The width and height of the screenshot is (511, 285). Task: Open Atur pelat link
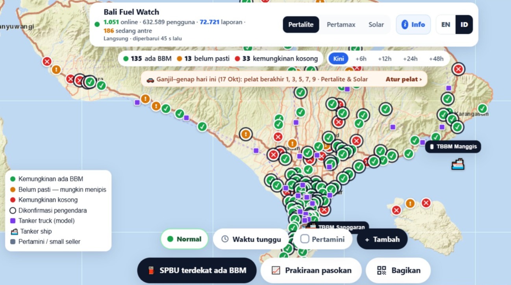(x=404, y=79)
